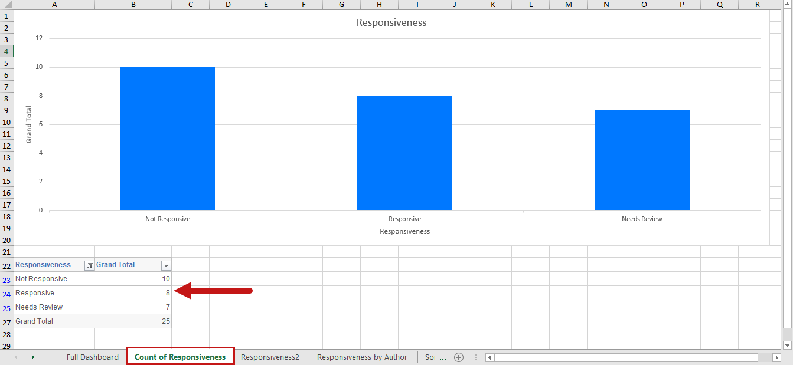
Task: Select column M header
Action: pos(568,5)
